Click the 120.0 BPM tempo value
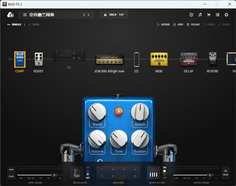This screenshot has height=186, width=236. click(113, 15)
